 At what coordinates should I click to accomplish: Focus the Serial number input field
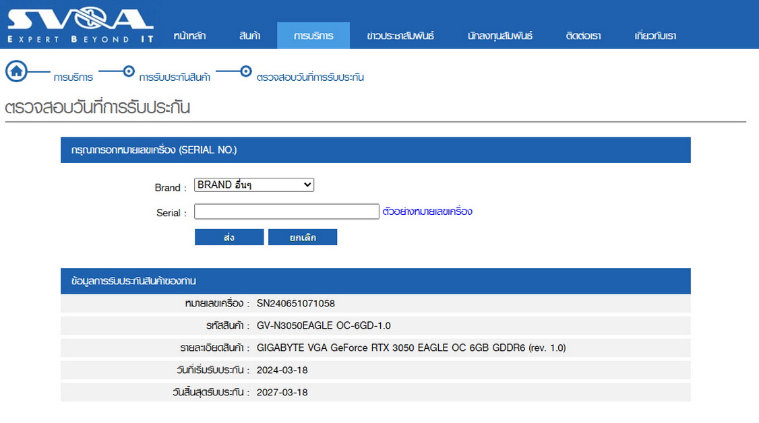pos(286,211)
